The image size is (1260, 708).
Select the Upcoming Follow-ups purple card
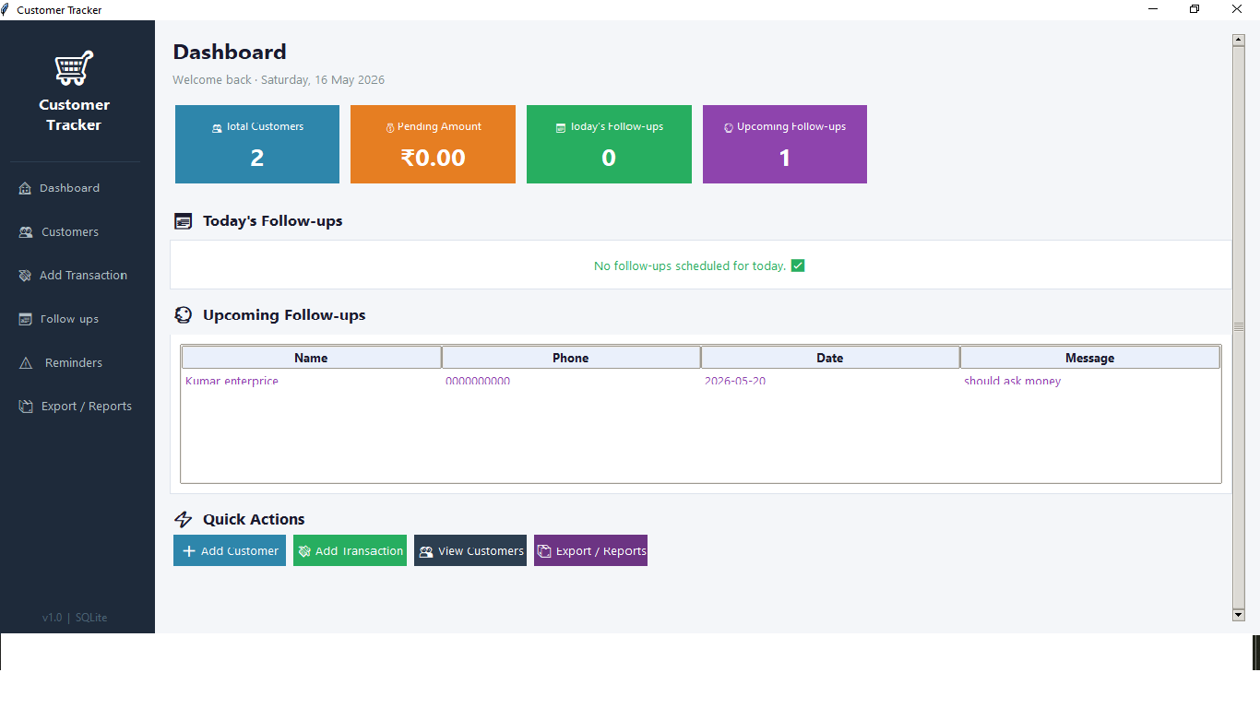[785, 144]
